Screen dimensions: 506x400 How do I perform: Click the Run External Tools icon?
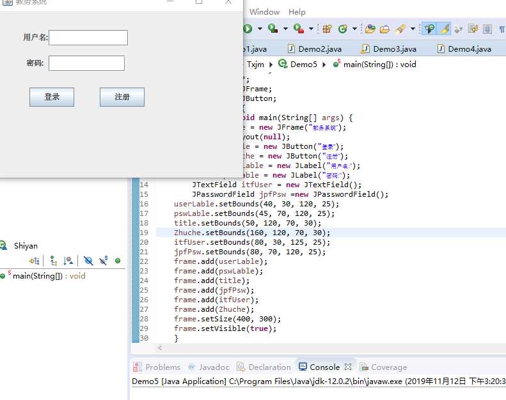299,29
